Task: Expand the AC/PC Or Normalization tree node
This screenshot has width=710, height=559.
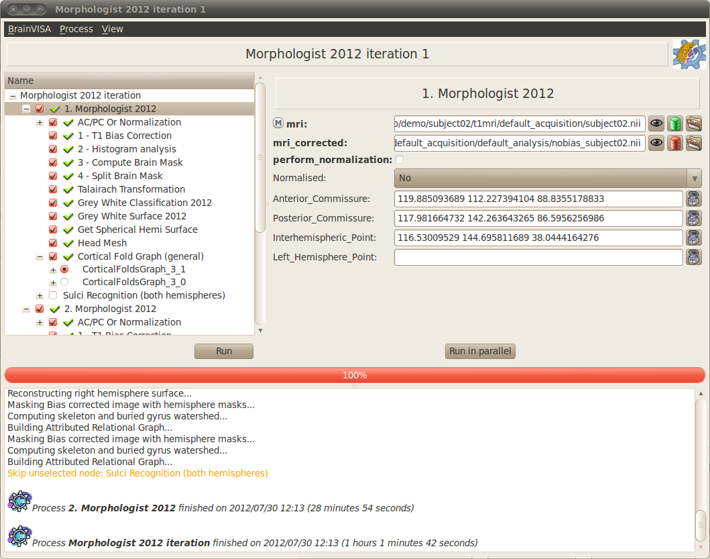Action: [39, 122]
